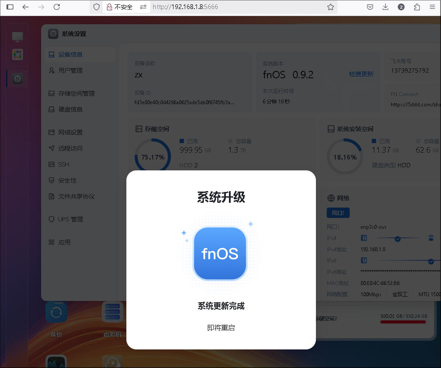Click the desktop monitor icon in fnOS dock
Screen dimensions: 441x368
click(x=17, y=37)
